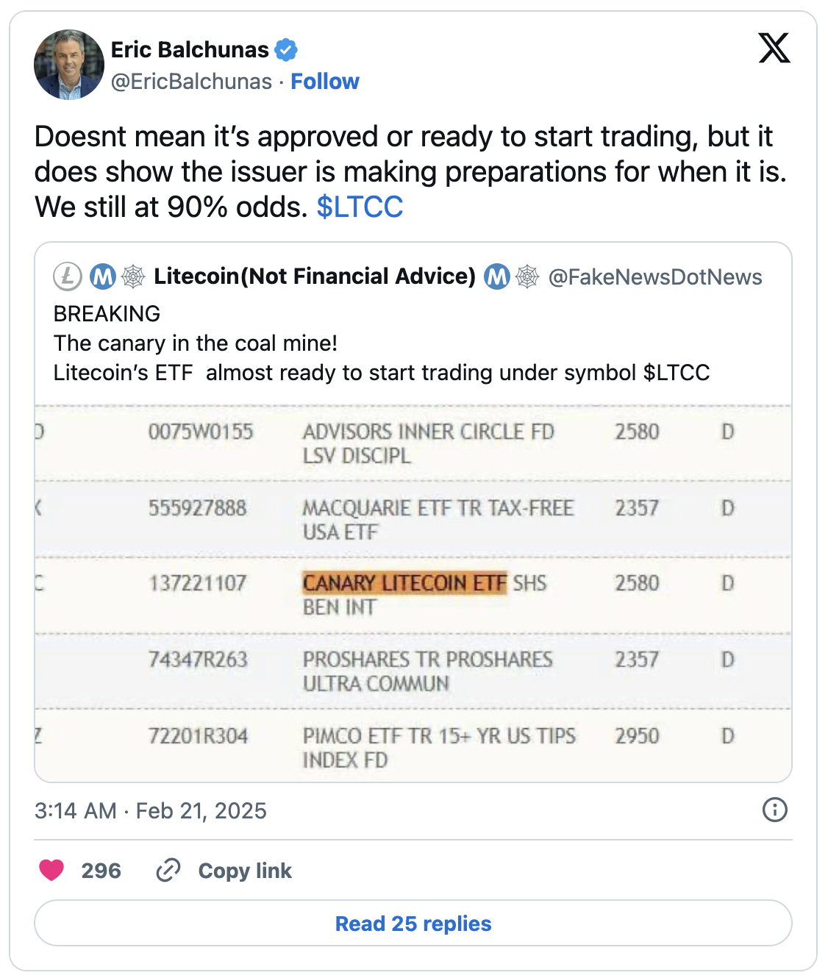Open the tweet info icon near timestamp
This screenshot has width=828, height=978.
pos(773,811)
